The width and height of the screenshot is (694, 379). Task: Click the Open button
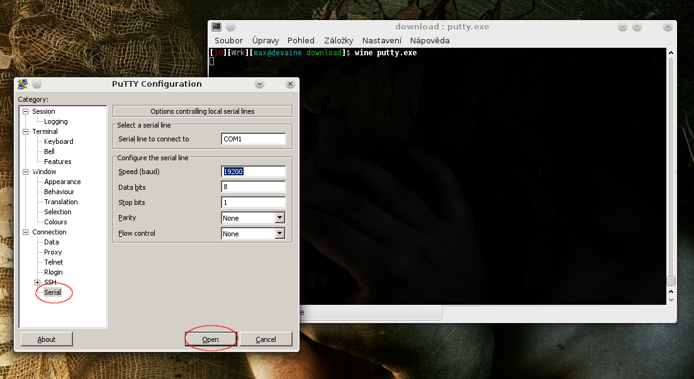(211, 339)
